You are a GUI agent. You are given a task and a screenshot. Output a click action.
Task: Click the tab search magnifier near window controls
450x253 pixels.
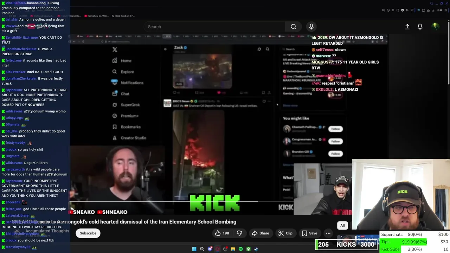[431, 4]
